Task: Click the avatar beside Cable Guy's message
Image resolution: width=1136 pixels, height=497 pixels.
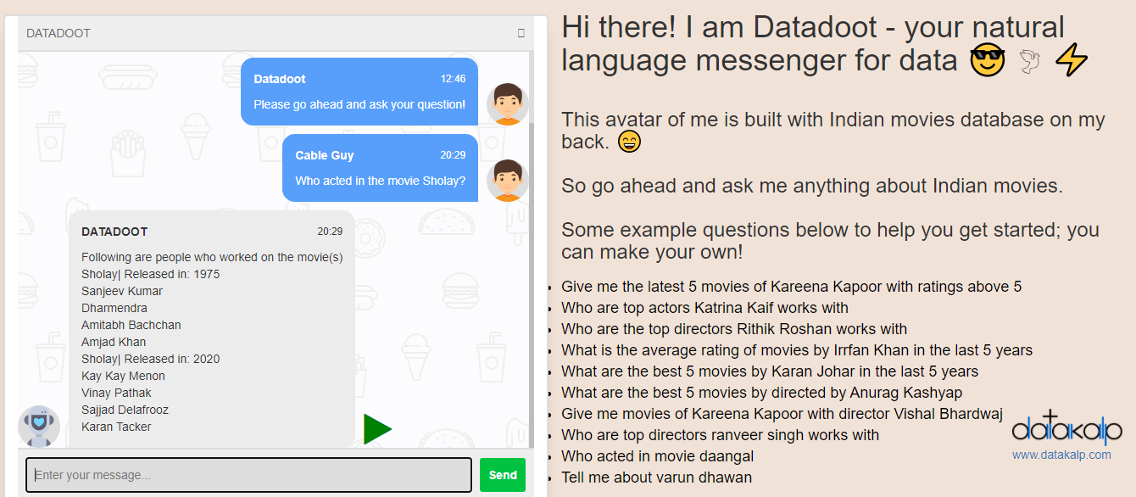Action: [508, 181]
